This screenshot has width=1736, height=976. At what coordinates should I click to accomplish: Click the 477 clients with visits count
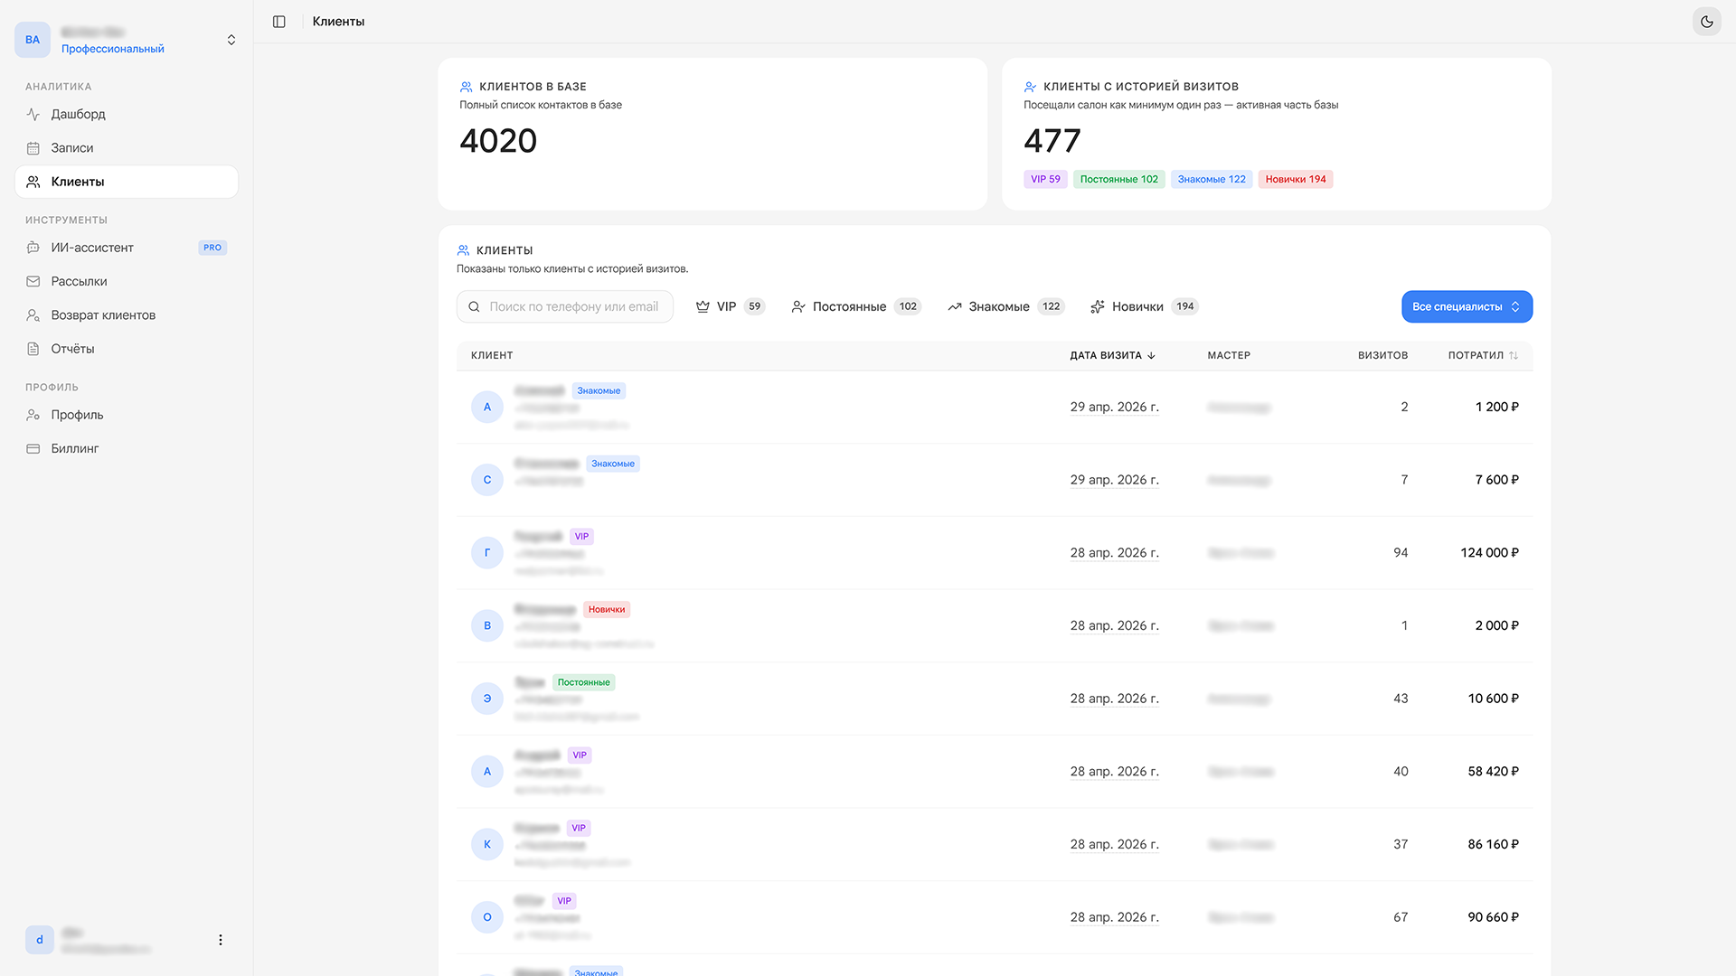pos(1052,141)
